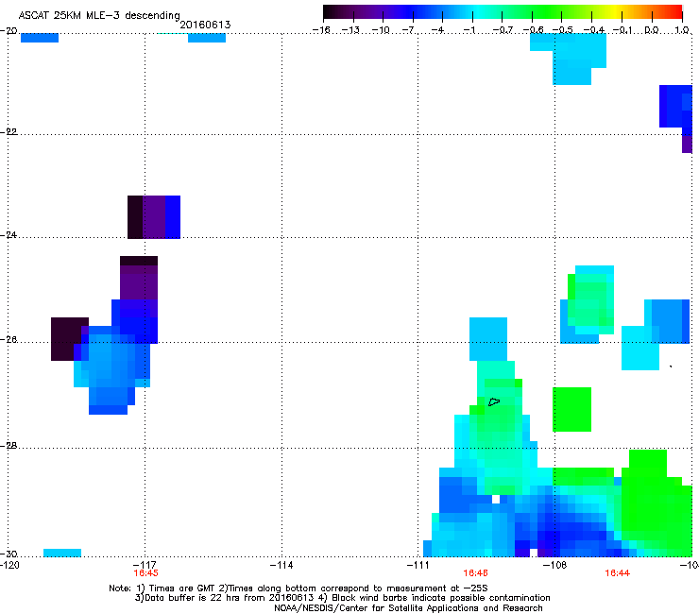Click the '-120' longitude axis label
This screenshot has width=699, height=614.
9,565
